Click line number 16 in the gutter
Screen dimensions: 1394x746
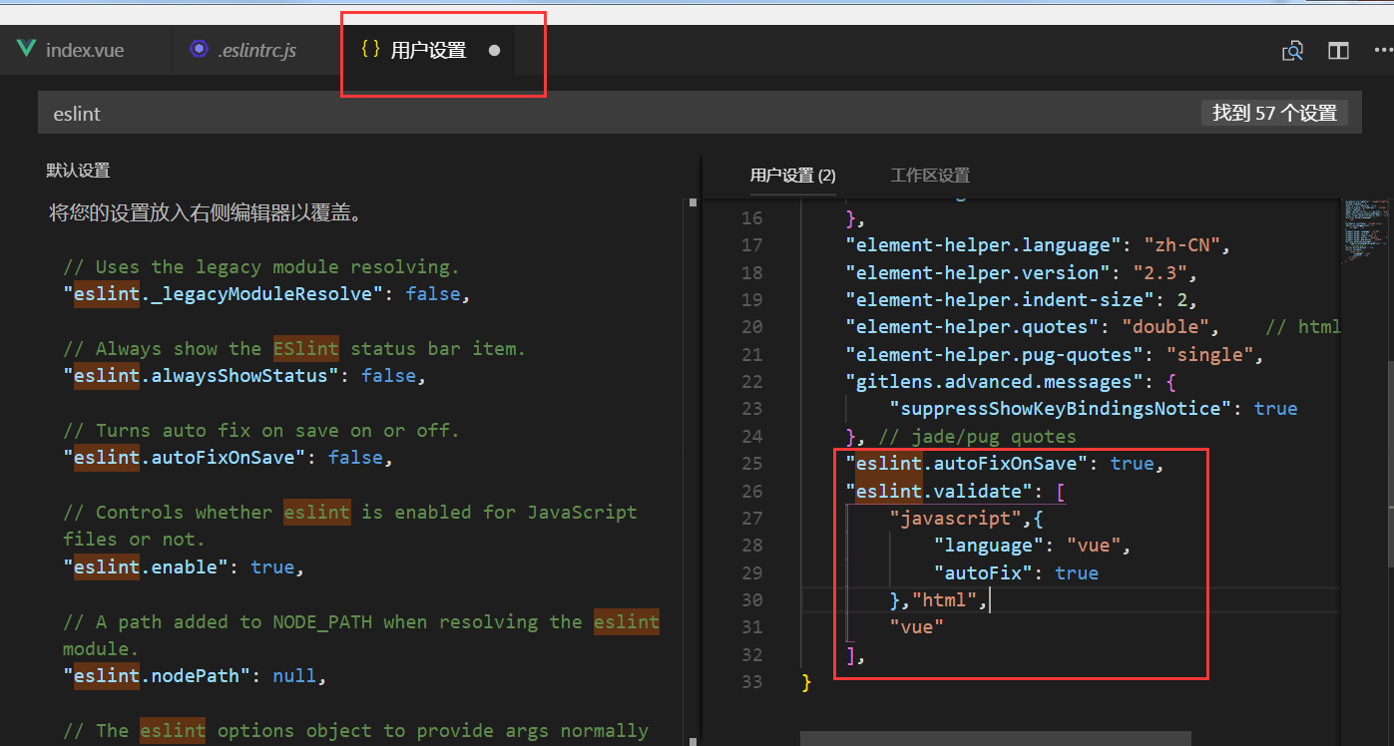coord(751,217)
